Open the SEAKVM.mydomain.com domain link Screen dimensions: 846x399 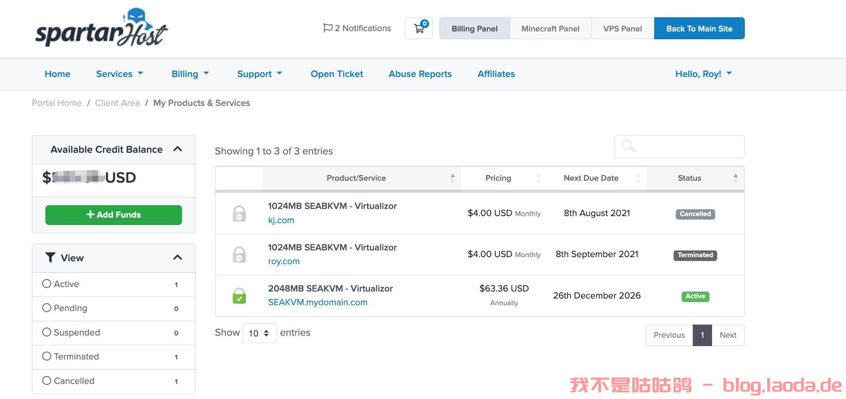click(318, 303)
